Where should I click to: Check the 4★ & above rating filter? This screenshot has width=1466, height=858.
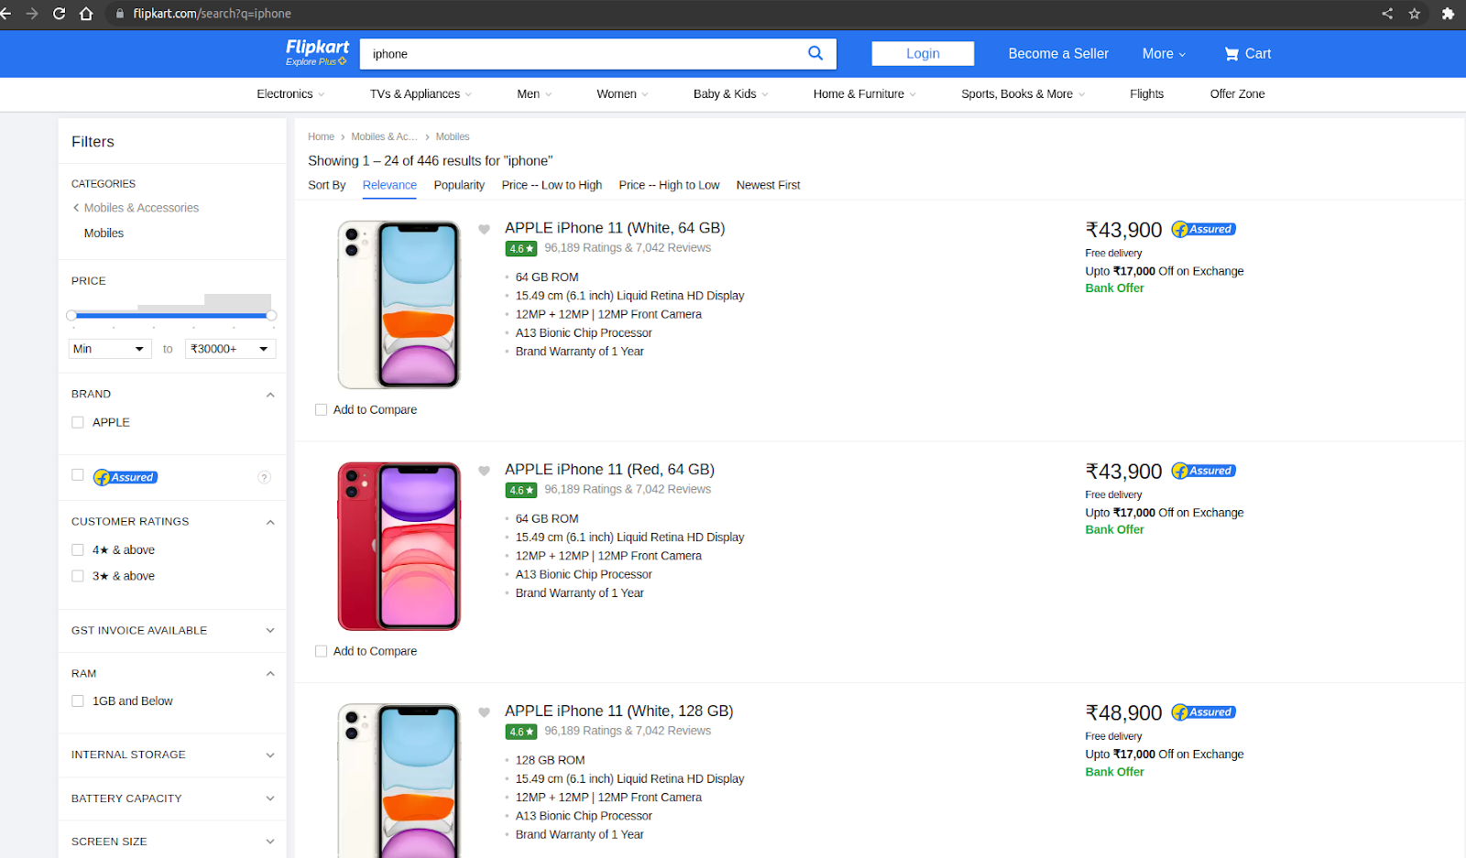click(x=78, y=550)
